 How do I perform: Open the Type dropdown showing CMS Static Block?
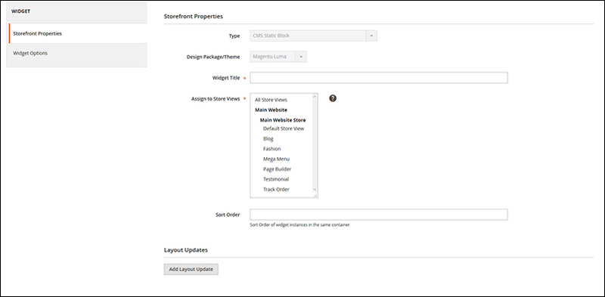pos(313,36)
